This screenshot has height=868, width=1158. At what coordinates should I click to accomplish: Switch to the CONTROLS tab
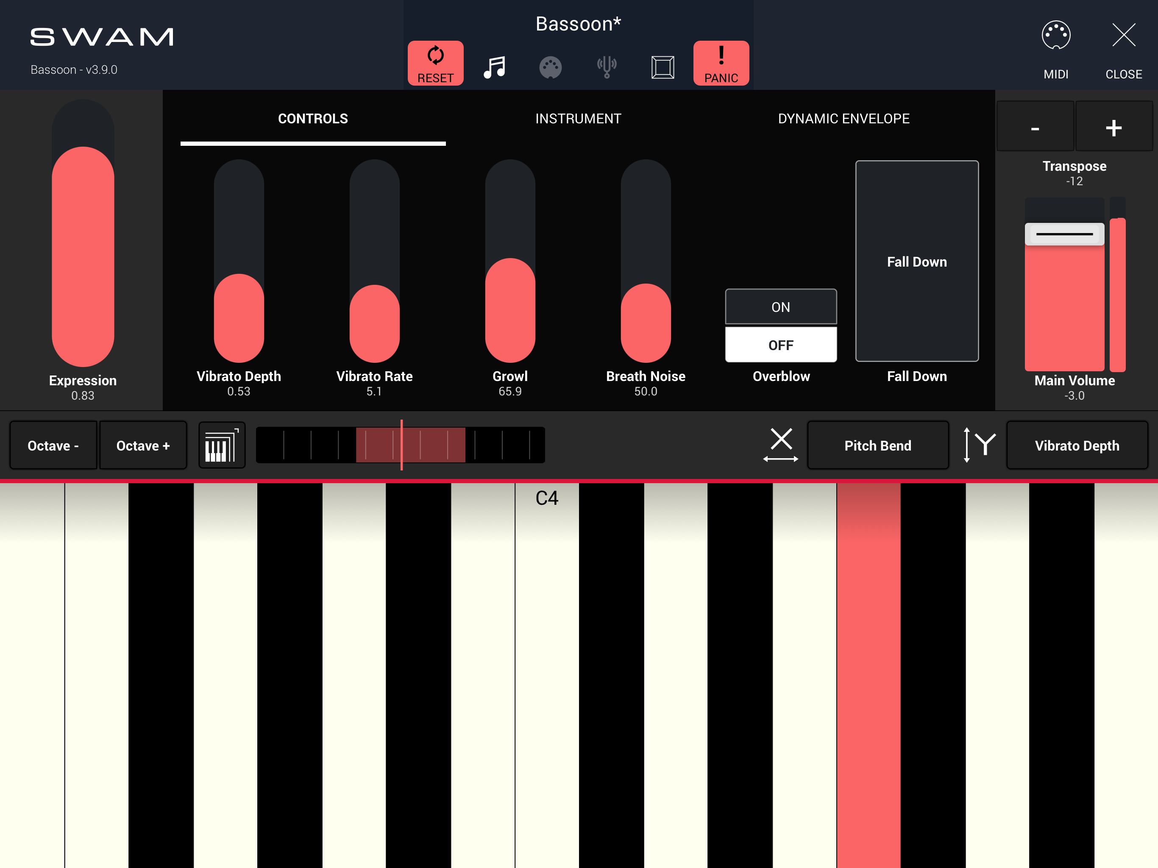pyautogui.click(x=313, y=119)
